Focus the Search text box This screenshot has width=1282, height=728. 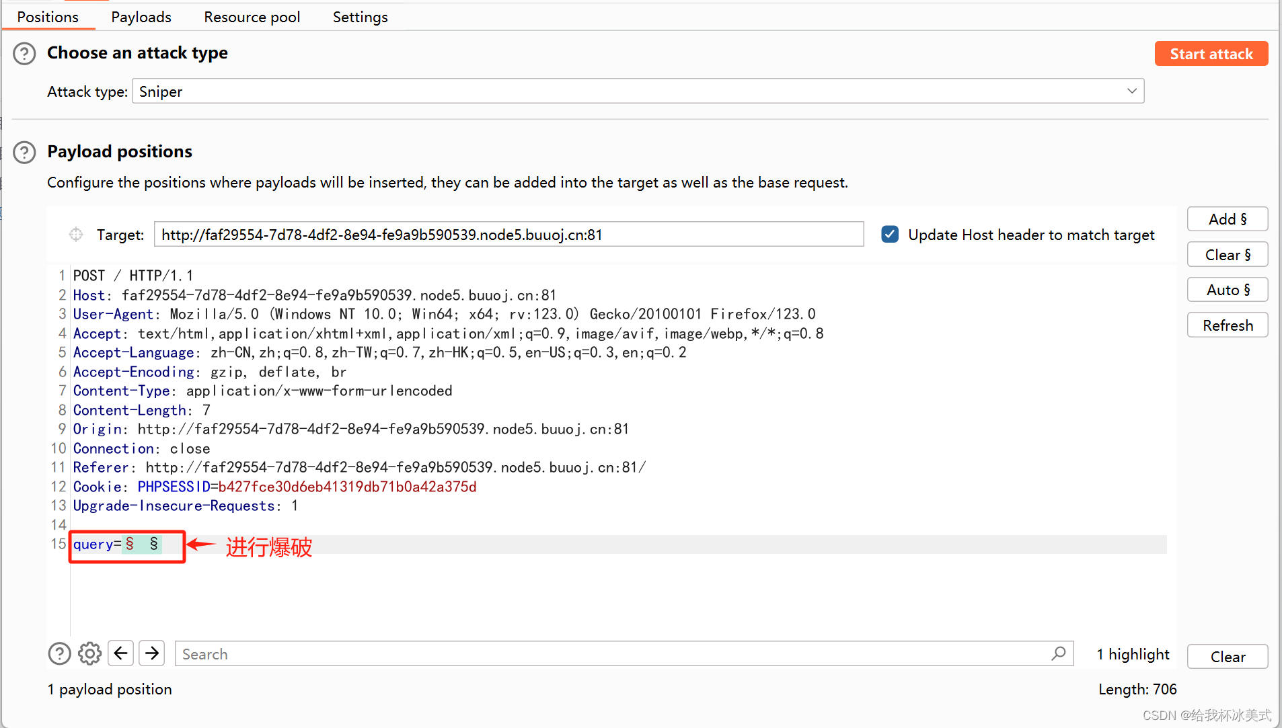tap(612, 654)
